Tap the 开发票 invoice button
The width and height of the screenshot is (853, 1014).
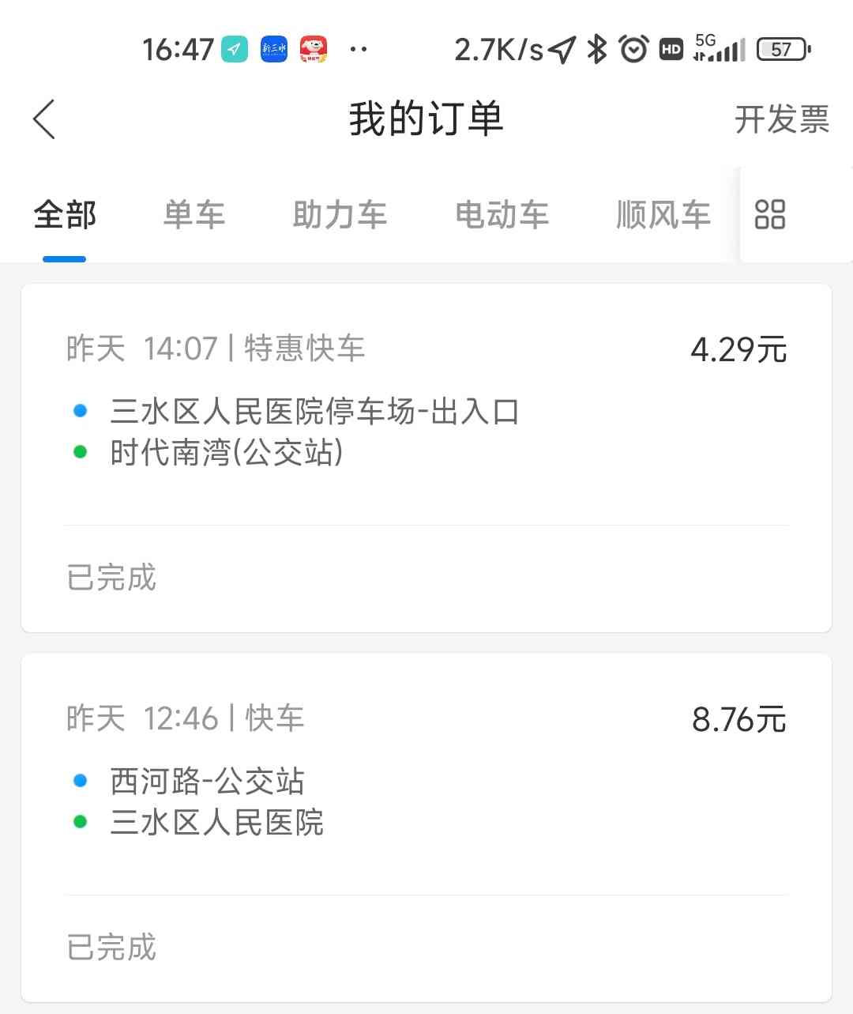click(782, 119)
